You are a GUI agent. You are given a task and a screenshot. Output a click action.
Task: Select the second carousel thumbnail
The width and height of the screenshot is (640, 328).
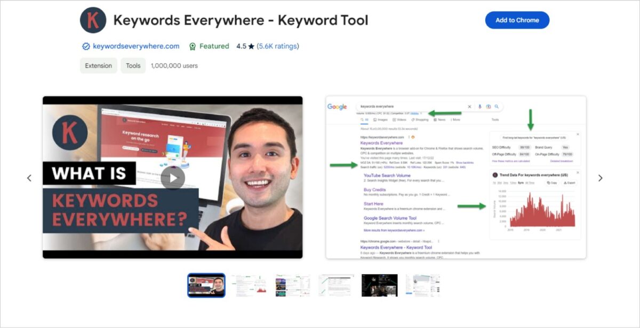(250, 285)
